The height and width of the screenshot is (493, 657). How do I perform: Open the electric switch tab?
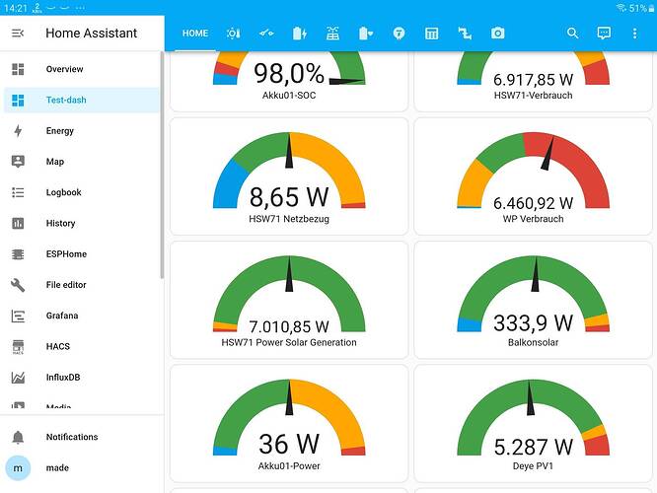click(x=266, y=34)
